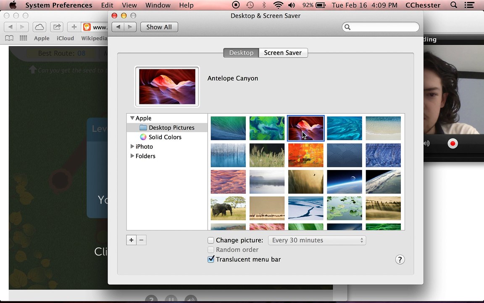
Task: Open the System Preferences app menu
Action: pyautogui.click(x=59, y=5)
